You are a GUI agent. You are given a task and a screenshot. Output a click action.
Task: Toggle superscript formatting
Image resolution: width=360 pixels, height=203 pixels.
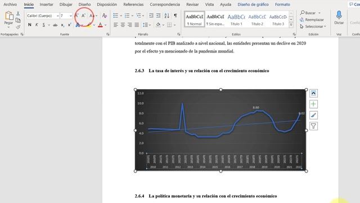click(x=70, y=25)
